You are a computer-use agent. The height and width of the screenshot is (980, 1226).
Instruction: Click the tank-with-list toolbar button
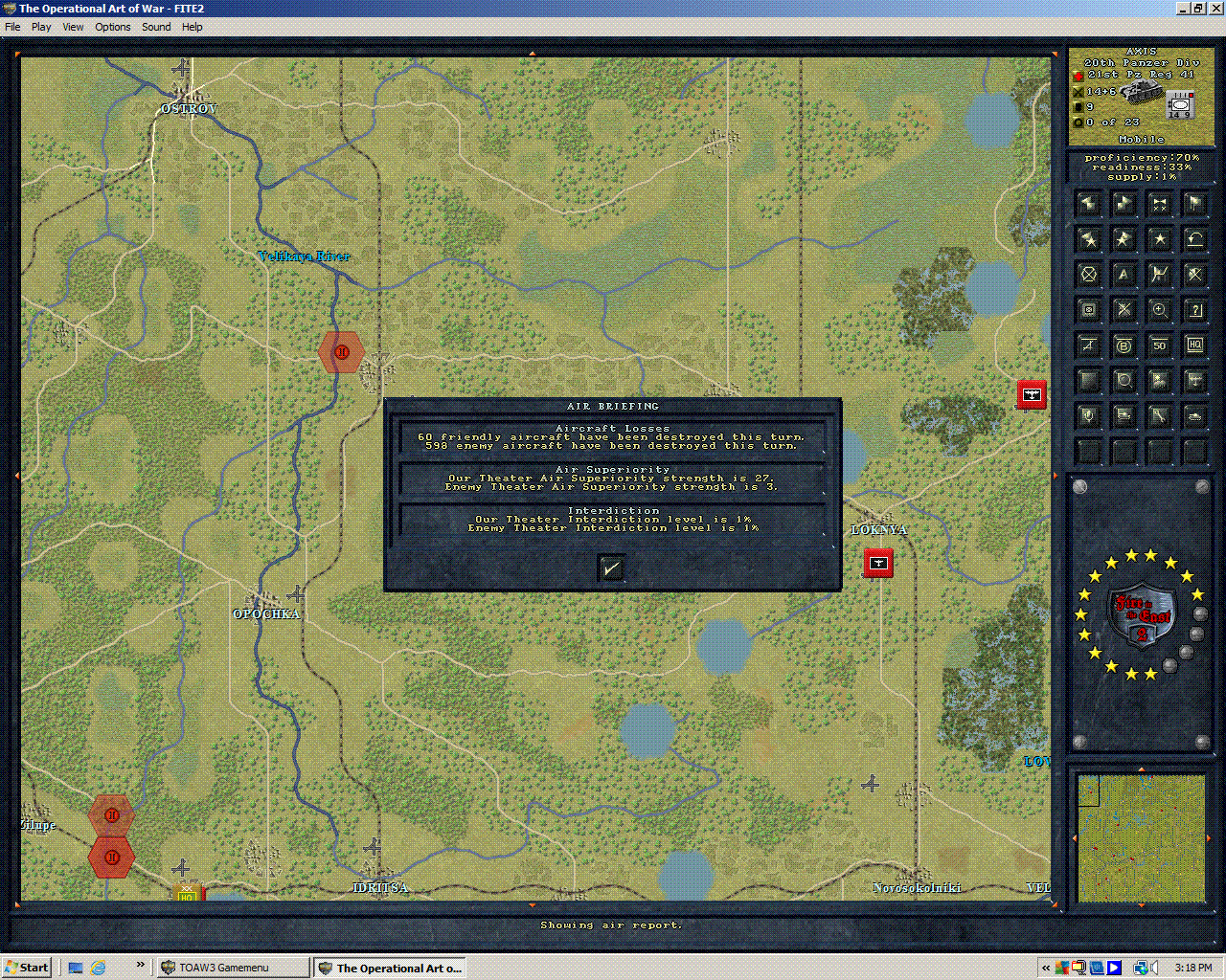click(1124, 416)
